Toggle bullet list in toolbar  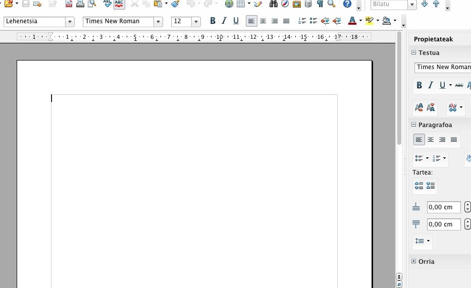point(313,21)
